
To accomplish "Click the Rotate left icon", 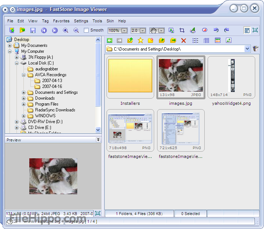I will (216, 30).
